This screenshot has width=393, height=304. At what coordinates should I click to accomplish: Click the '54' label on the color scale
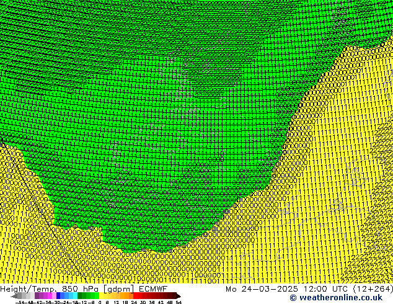coord(179,302)
